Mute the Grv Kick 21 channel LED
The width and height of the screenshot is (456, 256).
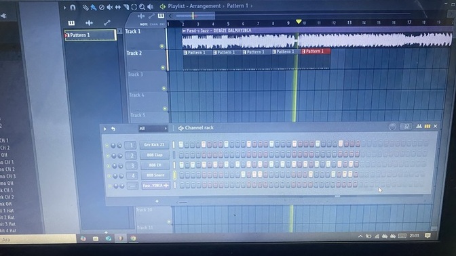coord(107,146)
